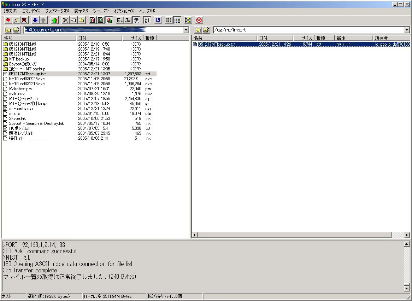Toggle EUC kanji code conversion
This screenshot has height=301, width=412.
click(x=120, y=20)
